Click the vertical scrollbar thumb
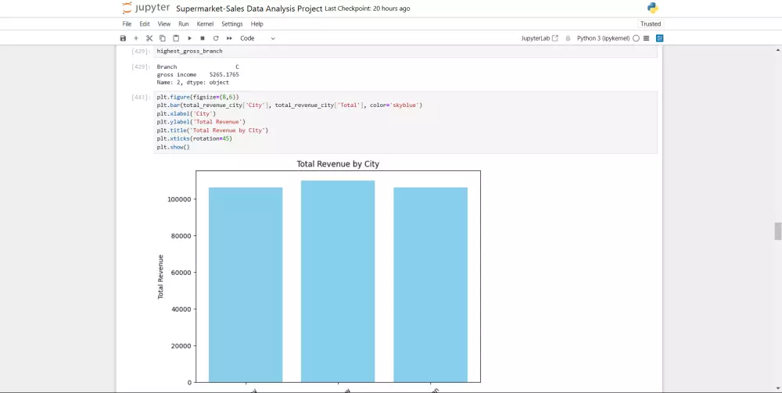Screen dimensions: 782x393 click(x=777, y=231)
